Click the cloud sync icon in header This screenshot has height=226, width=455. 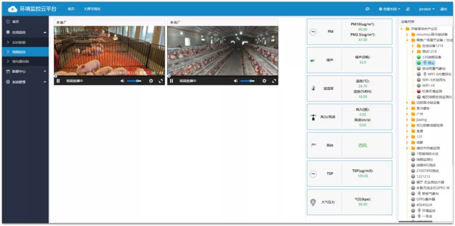(x=367, y=9)
